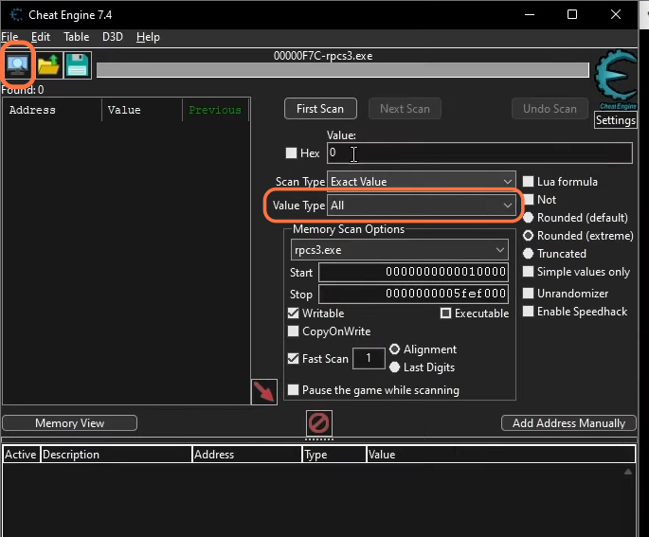Check Enable Speedhack
Screen dimensions: 649x537
[528, 311]
